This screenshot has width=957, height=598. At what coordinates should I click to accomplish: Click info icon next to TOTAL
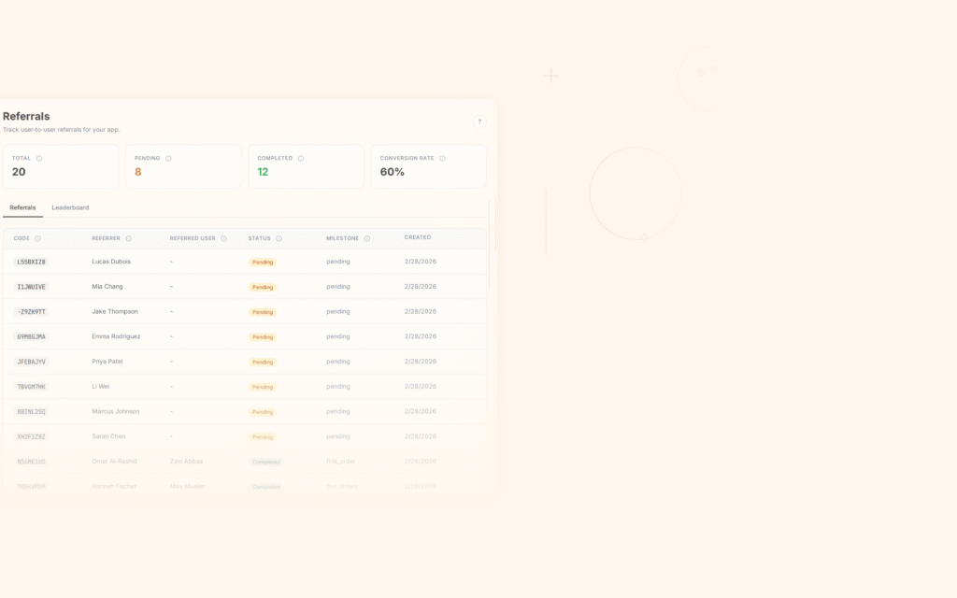point(39,159)
